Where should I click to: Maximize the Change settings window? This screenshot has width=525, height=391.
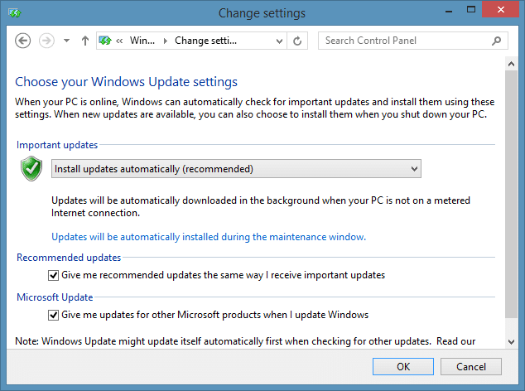point(471,10)
